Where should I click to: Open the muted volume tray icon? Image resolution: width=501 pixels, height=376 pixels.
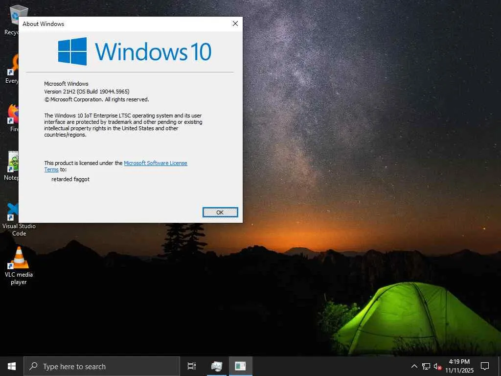(x=437, y=366)
